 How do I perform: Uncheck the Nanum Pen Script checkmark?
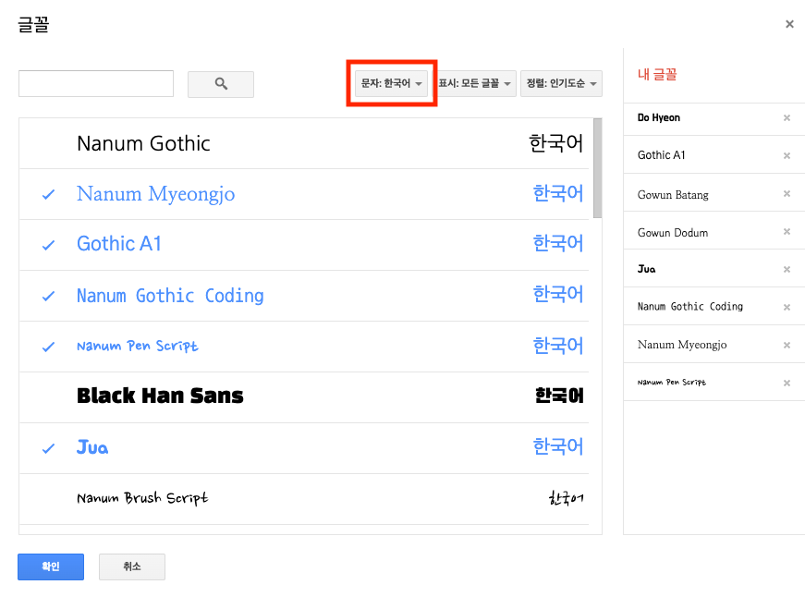click(x=48, y=347)
